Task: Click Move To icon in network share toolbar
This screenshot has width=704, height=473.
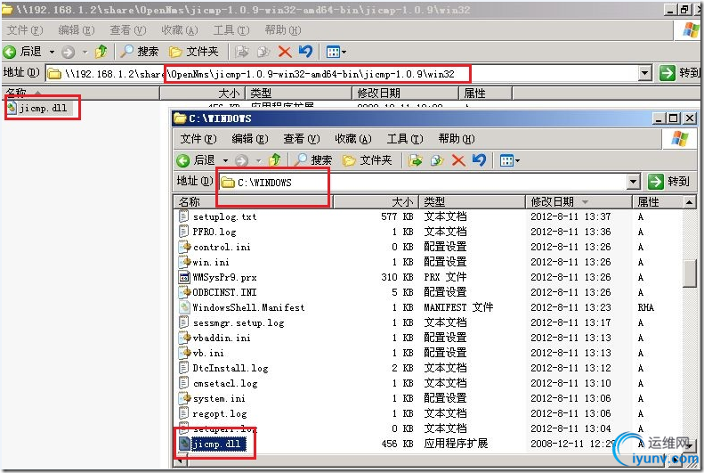Action: click(241, 52)
